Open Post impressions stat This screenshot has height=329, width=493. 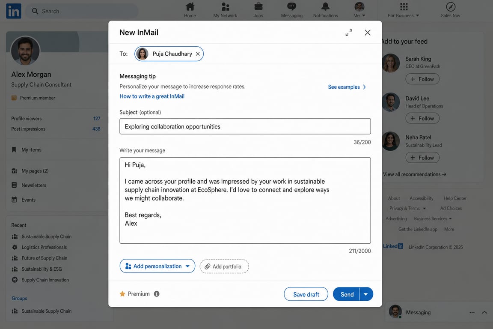pyautogui.click(x=56, y=129)
